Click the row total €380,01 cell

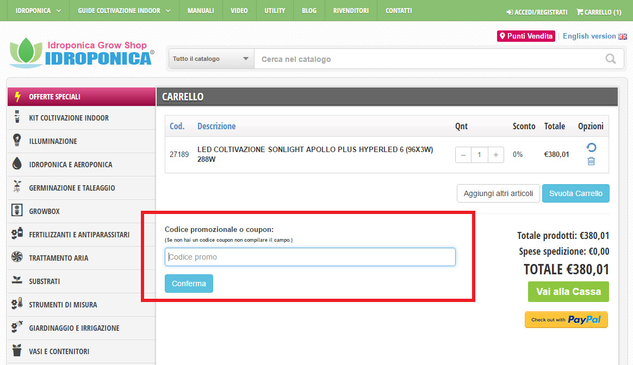[556, 154]
